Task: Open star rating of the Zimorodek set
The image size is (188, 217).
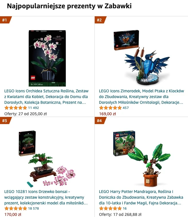Action: pyautogui.click(x=110, y=108)
